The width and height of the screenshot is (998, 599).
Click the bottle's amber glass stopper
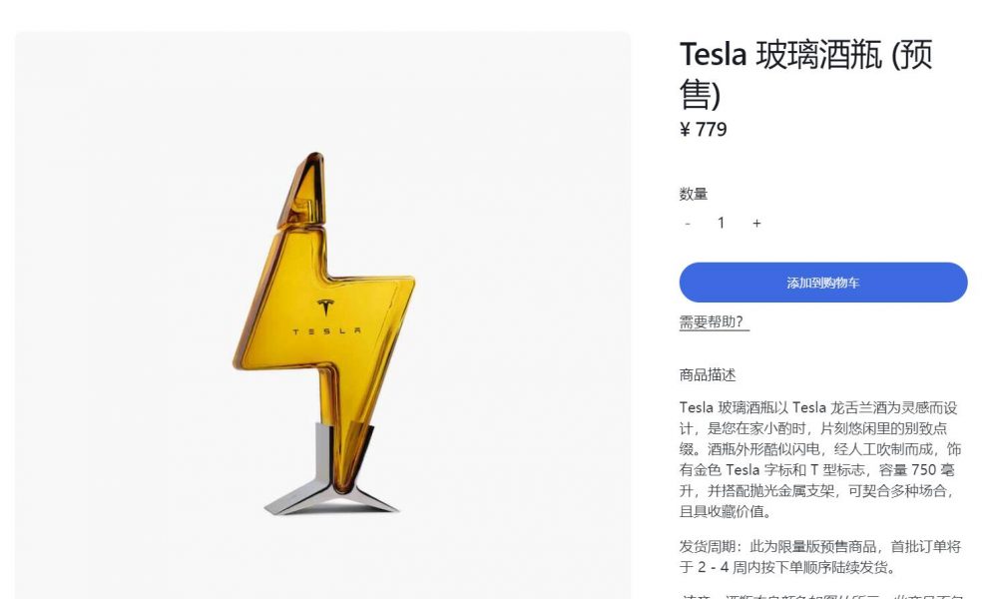tap(303, 191)
